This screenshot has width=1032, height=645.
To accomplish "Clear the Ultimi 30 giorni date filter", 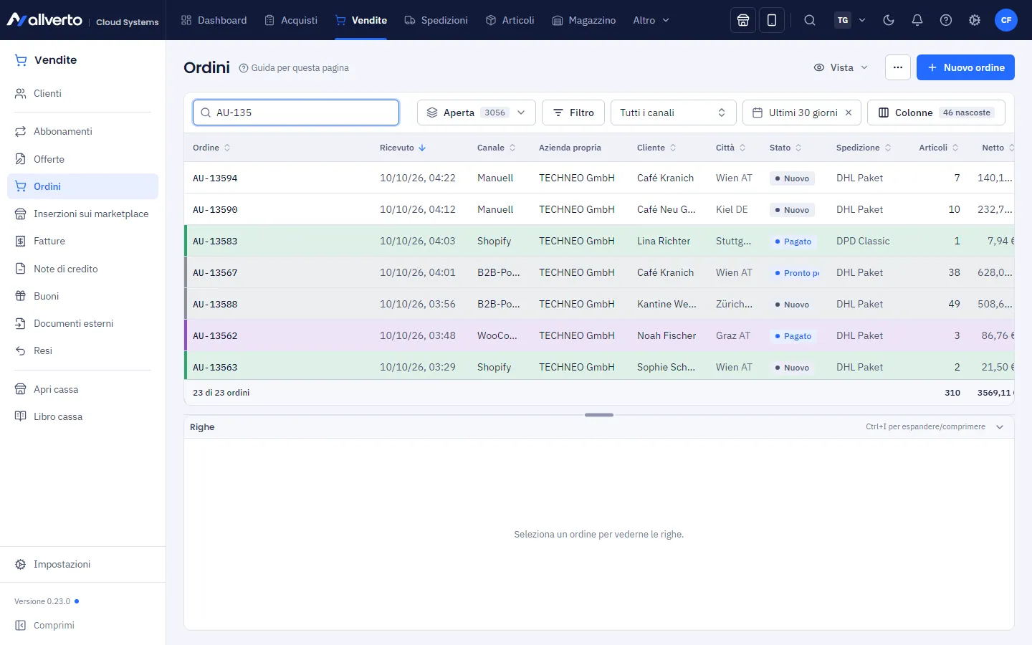I will 849,113.
